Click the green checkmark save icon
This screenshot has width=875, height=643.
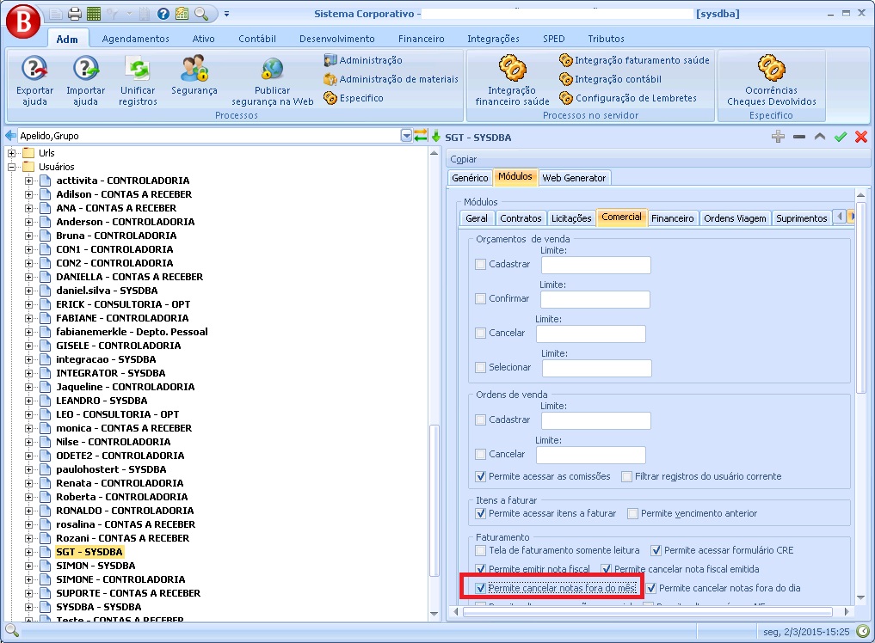841,137
